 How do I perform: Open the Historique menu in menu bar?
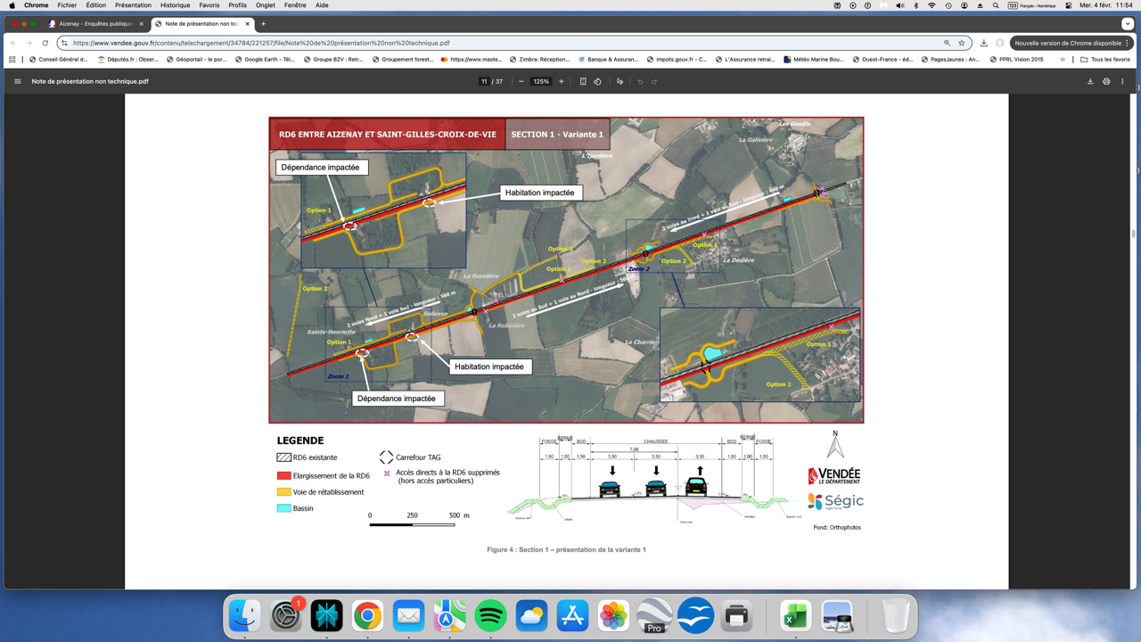point(175,5)
